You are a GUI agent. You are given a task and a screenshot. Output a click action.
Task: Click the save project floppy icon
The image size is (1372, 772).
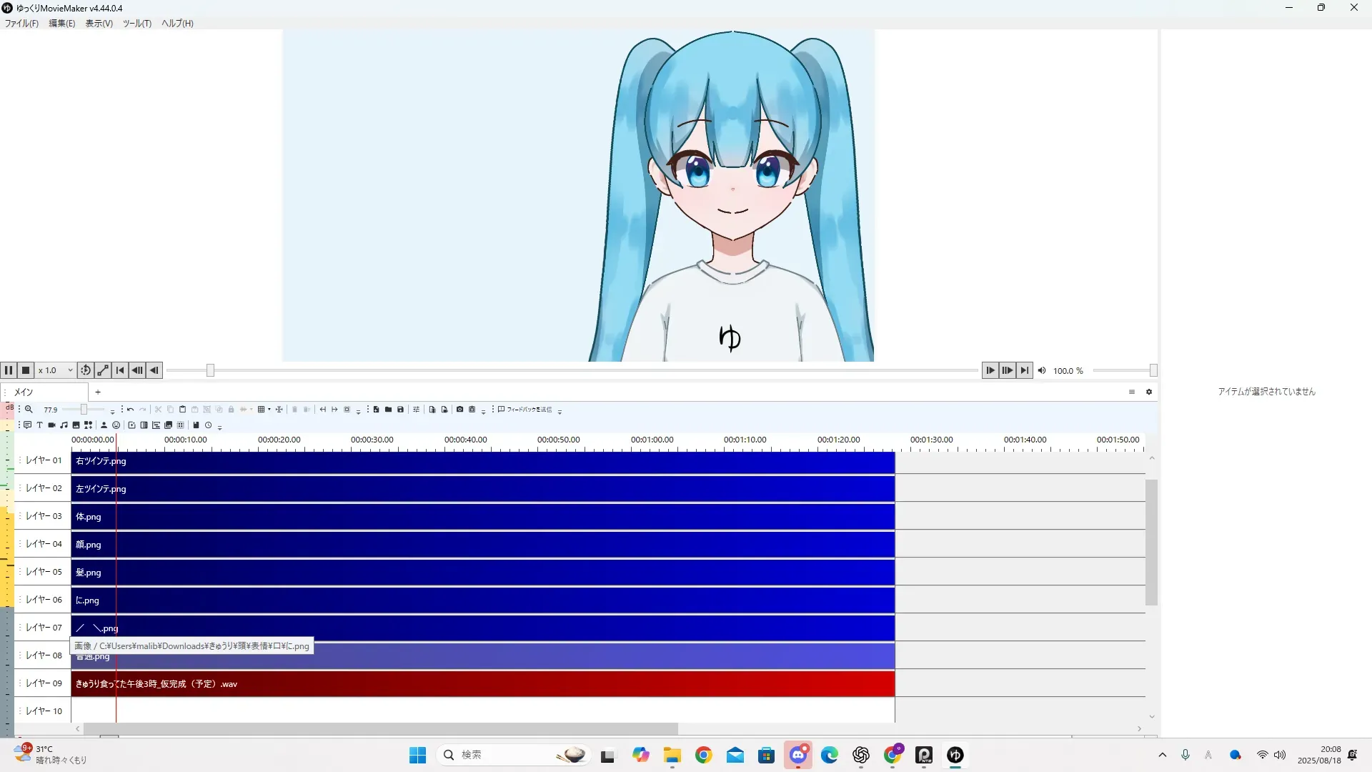pos(401,410)
